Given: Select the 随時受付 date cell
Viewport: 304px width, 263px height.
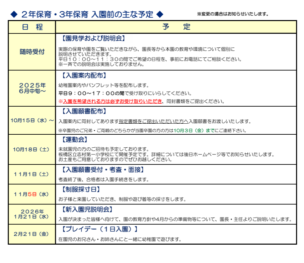Looking at the screenshot, I should pyautogui.click(x=32, y=52).
